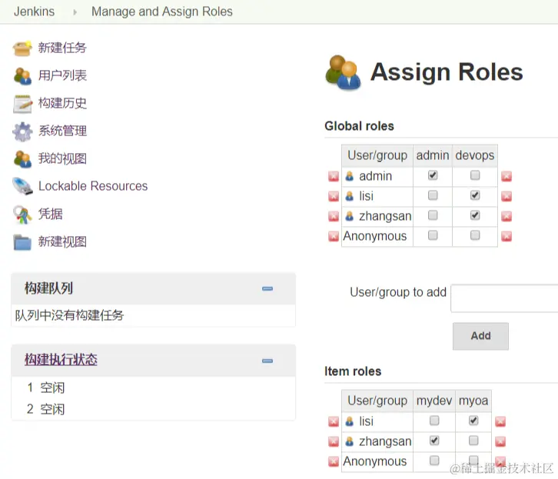Check admin role for user lisi
This screenshot has width=558, height=479.
pos(433,195)
